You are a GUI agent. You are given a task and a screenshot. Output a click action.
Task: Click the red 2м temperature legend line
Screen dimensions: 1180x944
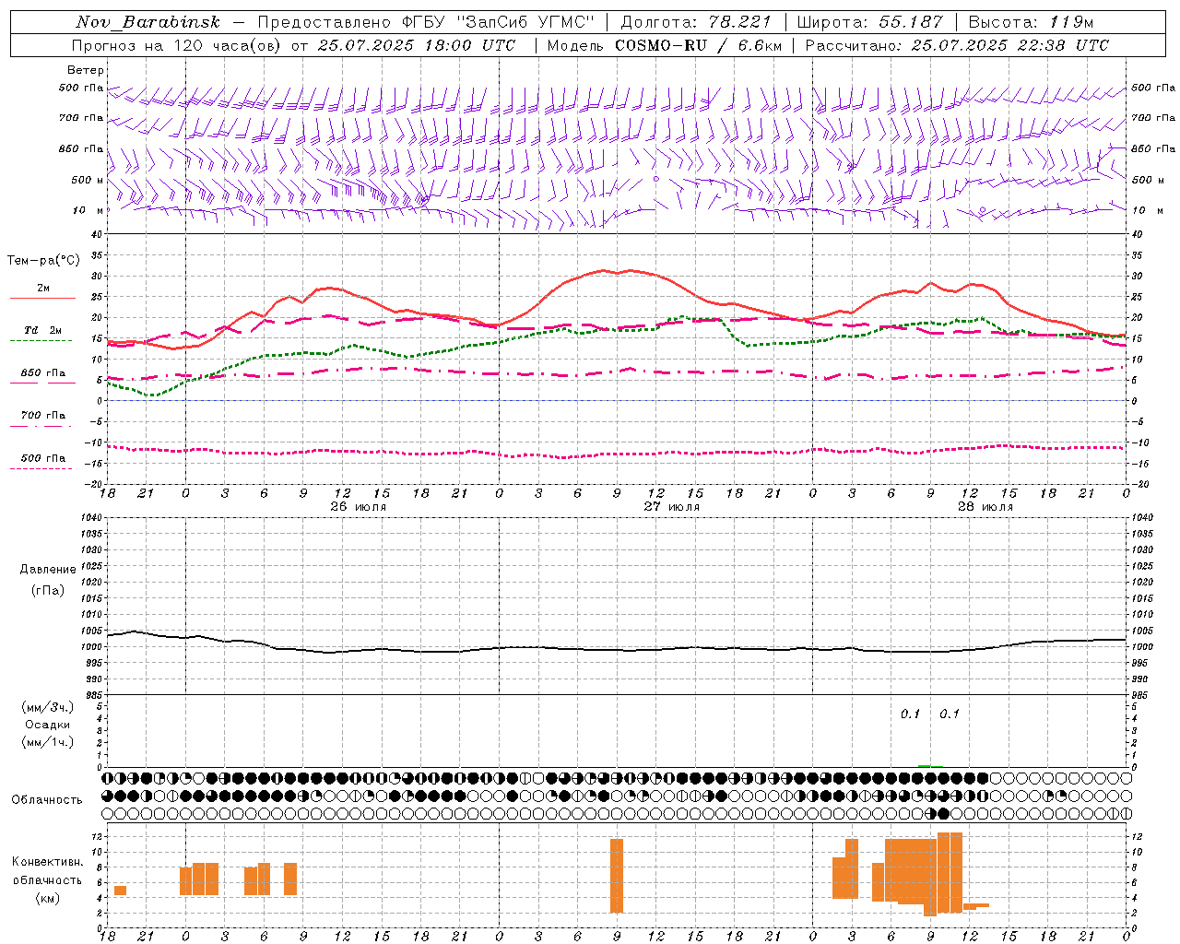coord(42,298)
